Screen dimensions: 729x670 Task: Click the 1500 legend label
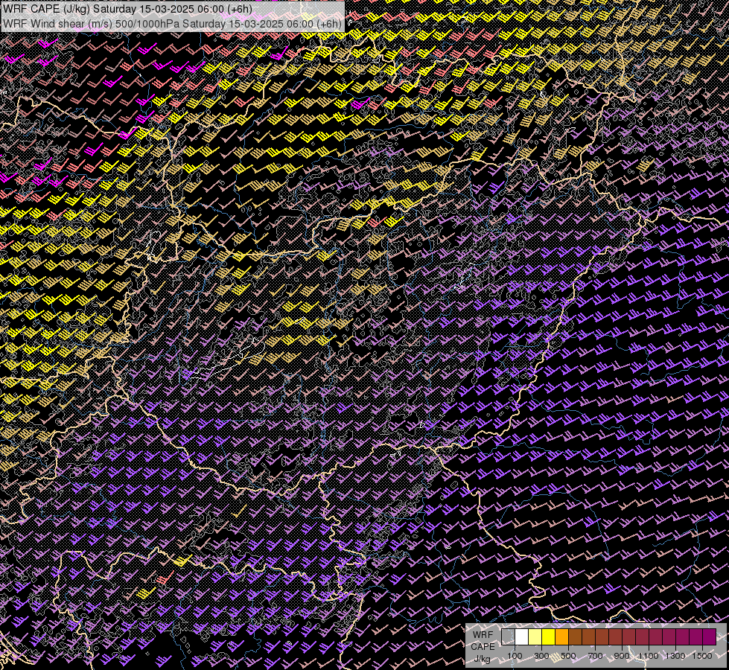click(702, 656)
